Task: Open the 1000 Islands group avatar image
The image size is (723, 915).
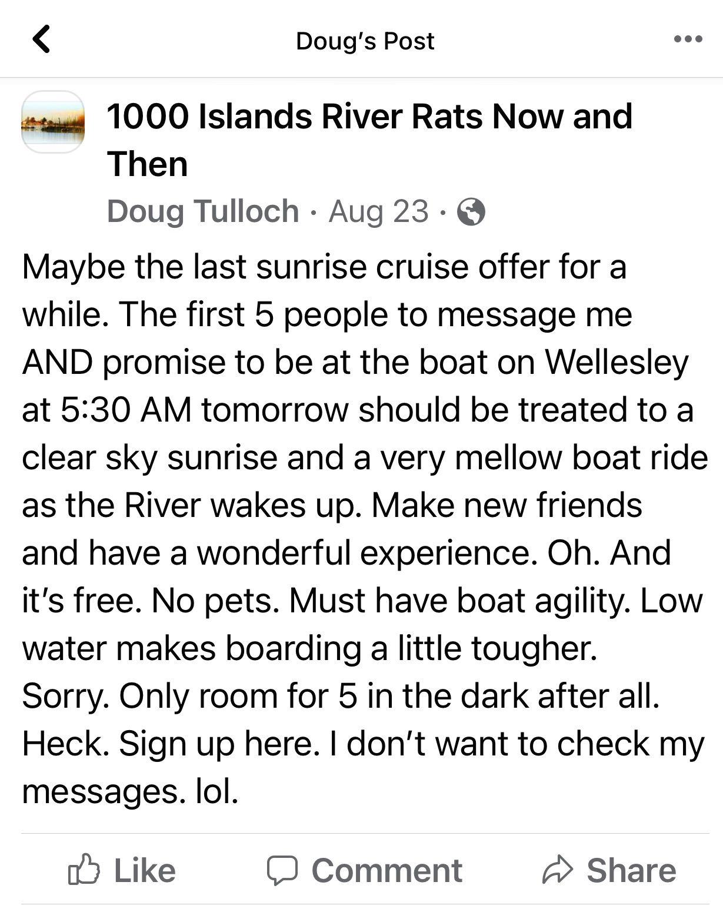Action: tap(53, 122)
